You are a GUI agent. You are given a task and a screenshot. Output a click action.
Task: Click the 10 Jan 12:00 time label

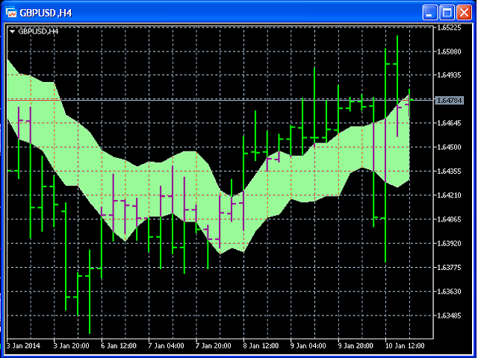[x=403, y=346]
